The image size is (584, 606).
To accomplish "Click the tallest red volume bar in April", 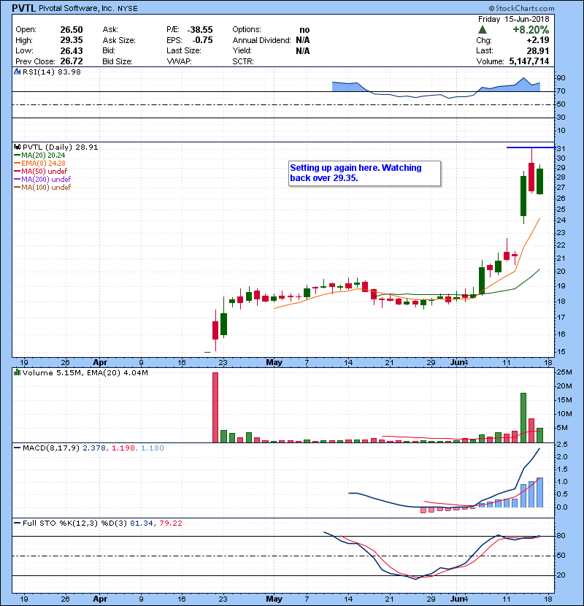I will tap(215, 407).
